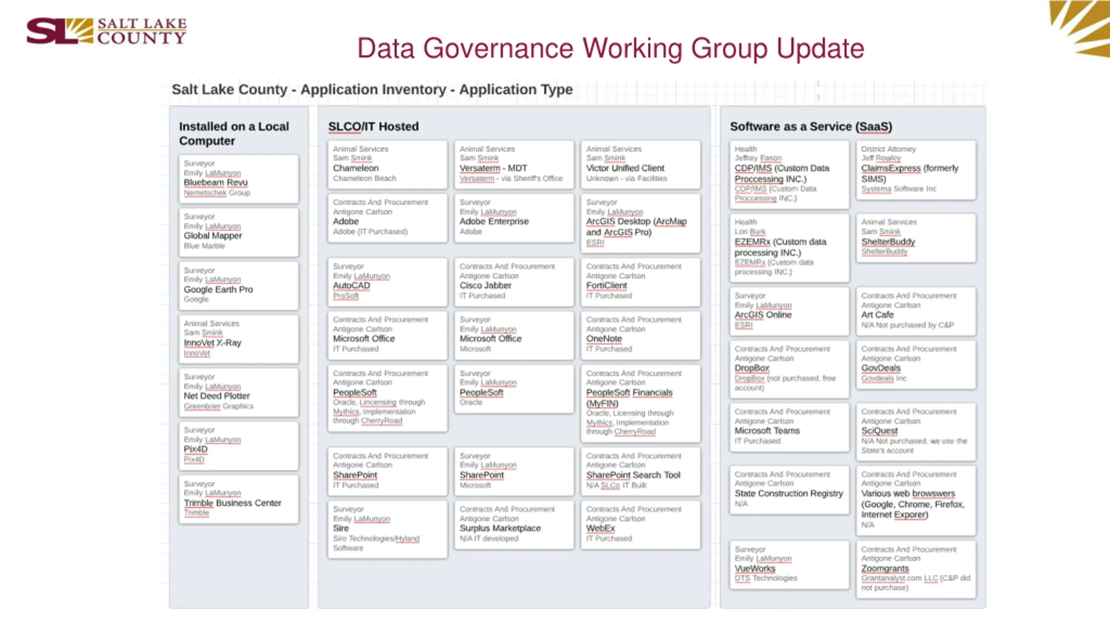This screenshot has width=1110, height=624.
Task: Click the Salt Lake County logo
Action: coord(107,31)
